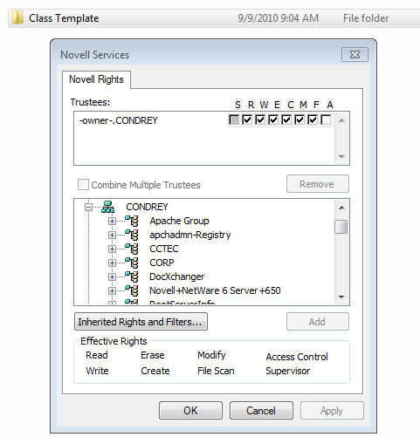Screen dimensions: 420x437
Task: Expand the CORP node
Action: (x=112, y=263)
